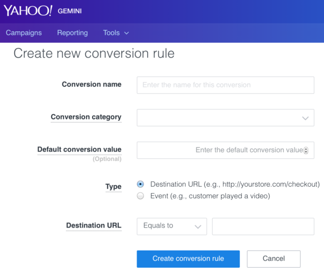Open the 'Equals to' match dropdown

click(172, 226)
